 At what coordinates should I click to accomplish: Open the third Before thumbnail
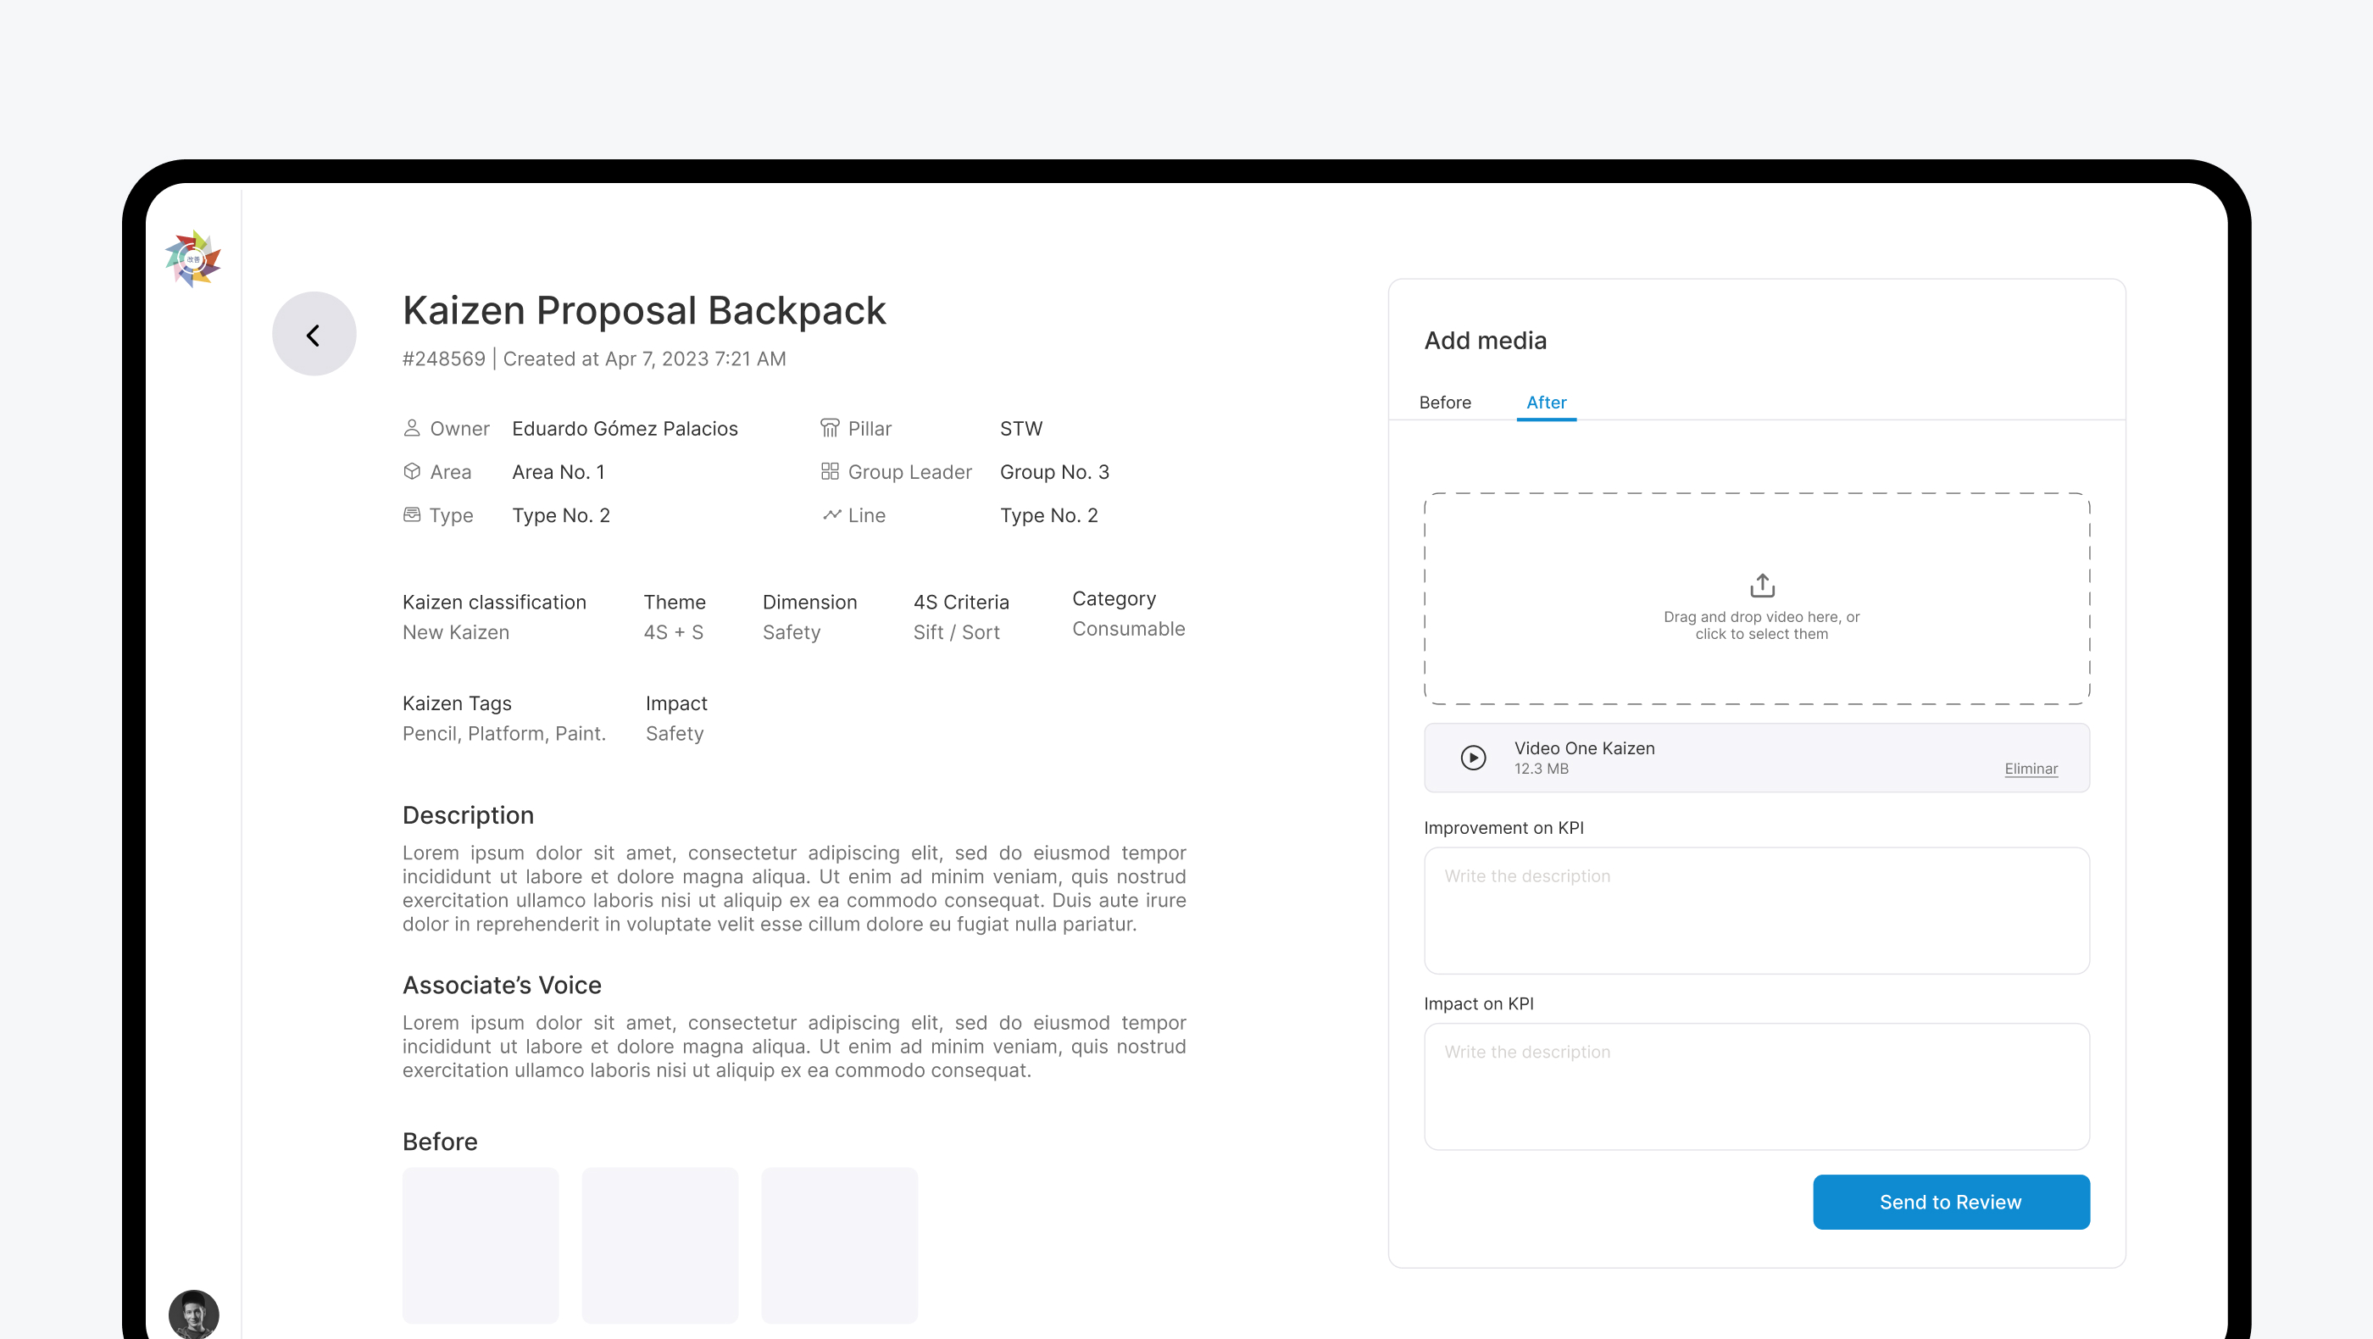[839, 1245]
